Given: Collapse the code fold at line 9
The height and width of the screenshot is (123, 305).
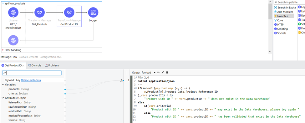Looking at the screenshot, I should coord(136,106).
